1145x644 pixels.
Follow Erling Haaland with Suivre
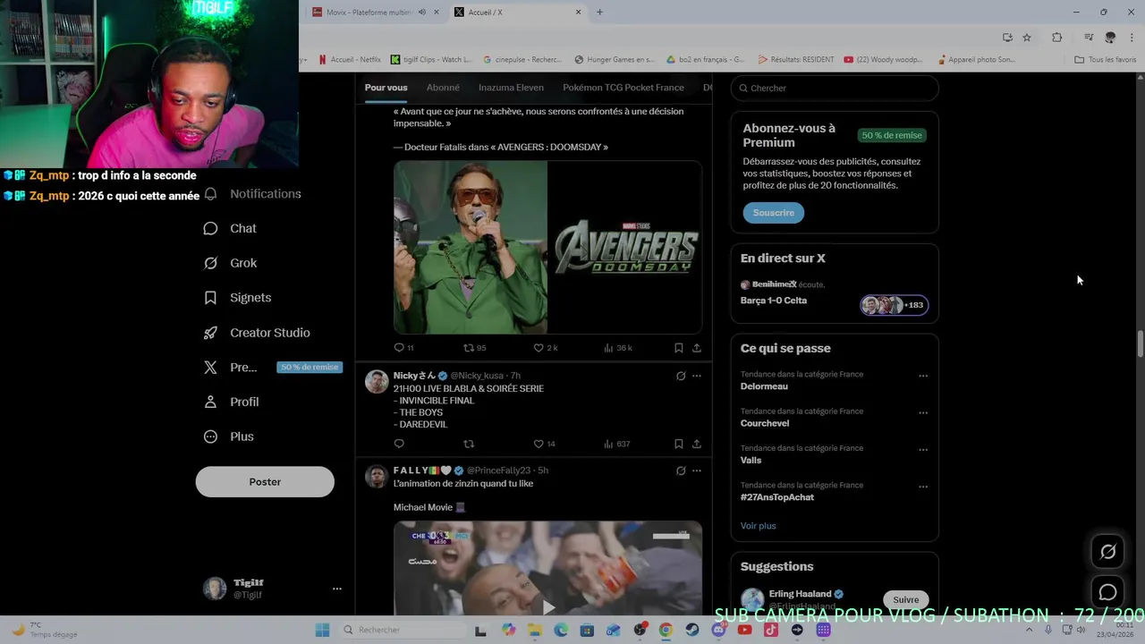905,600
